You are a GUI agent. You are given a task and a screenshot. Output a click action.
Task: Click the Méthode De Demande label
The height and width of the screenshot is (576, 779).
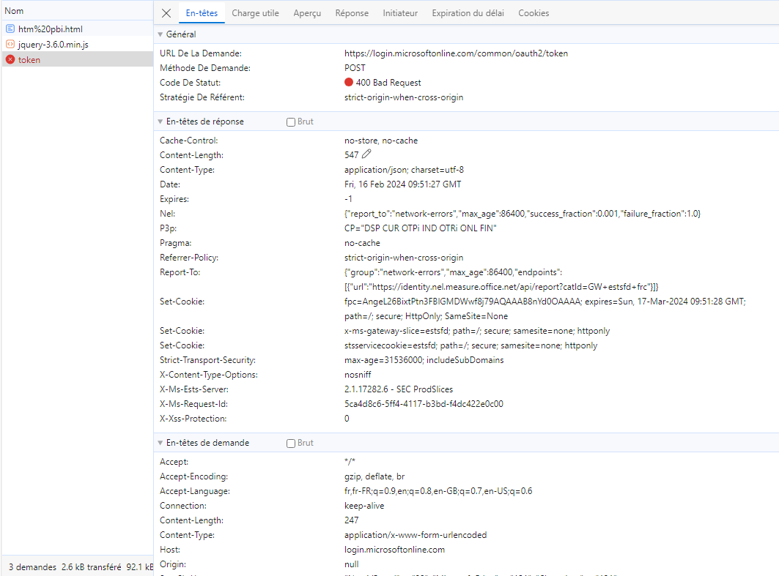205,68
